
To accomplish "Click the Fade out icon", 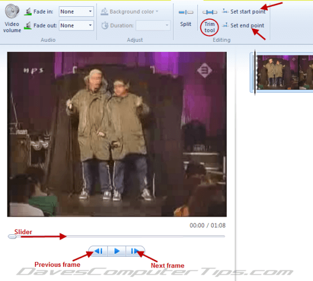I will pyautogui.click(x=28, y=25).
